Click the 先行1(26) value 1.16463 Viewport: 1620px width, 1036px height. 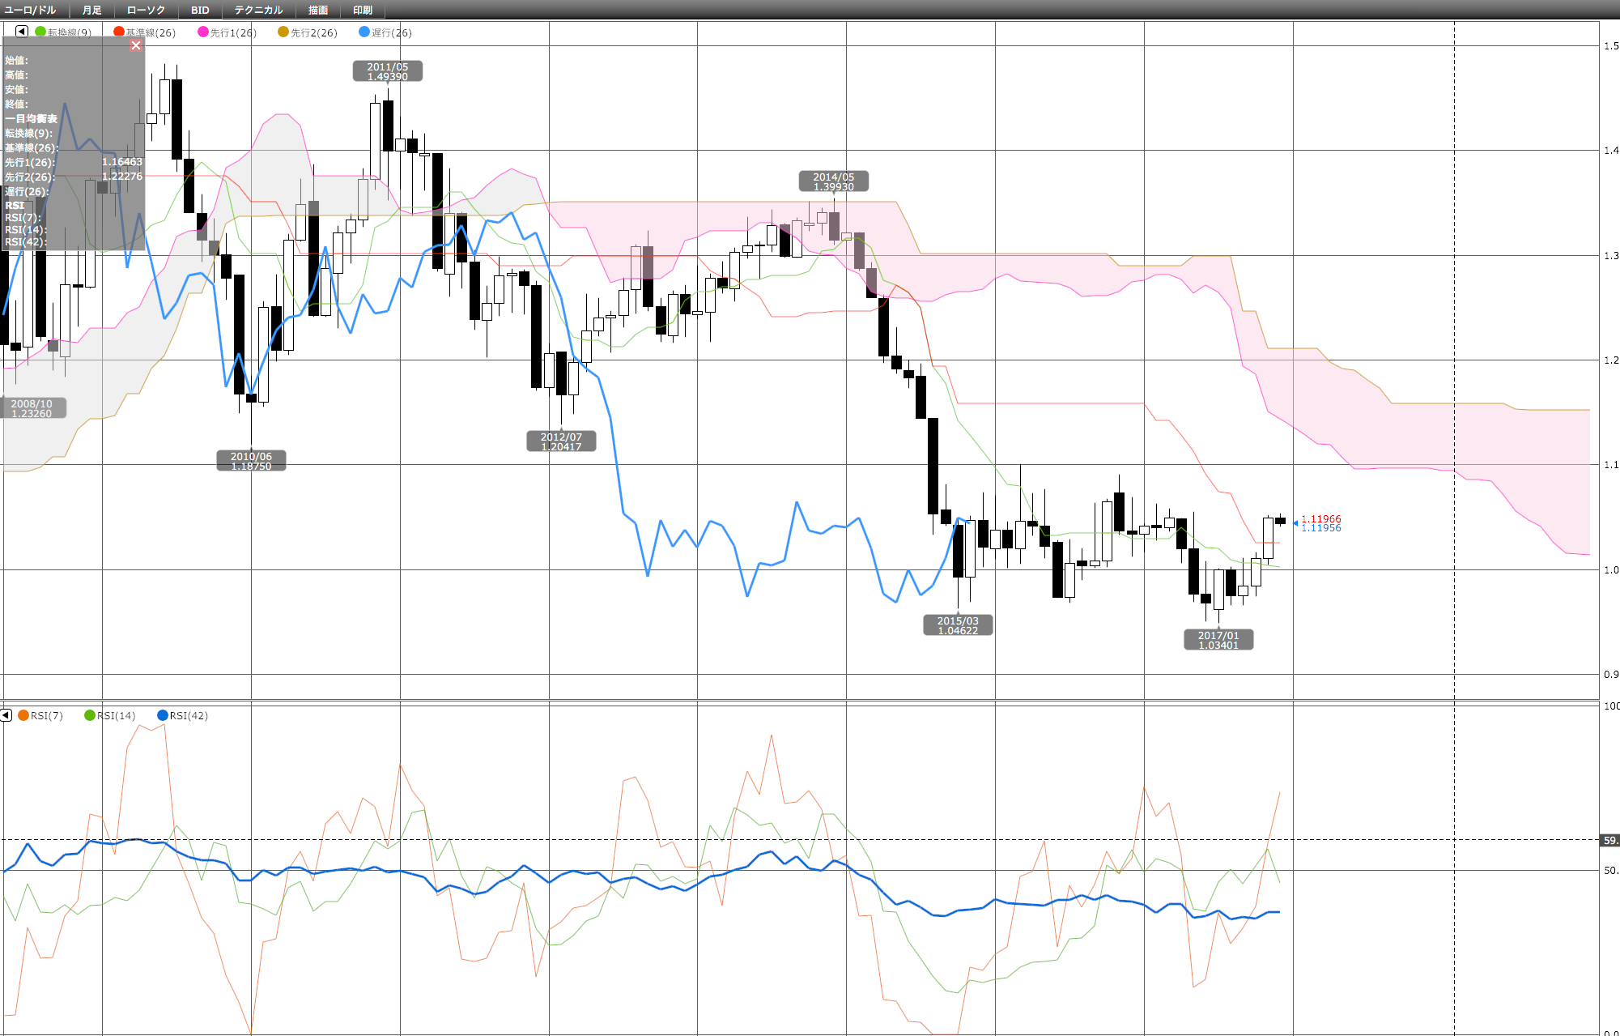point(122,162)
